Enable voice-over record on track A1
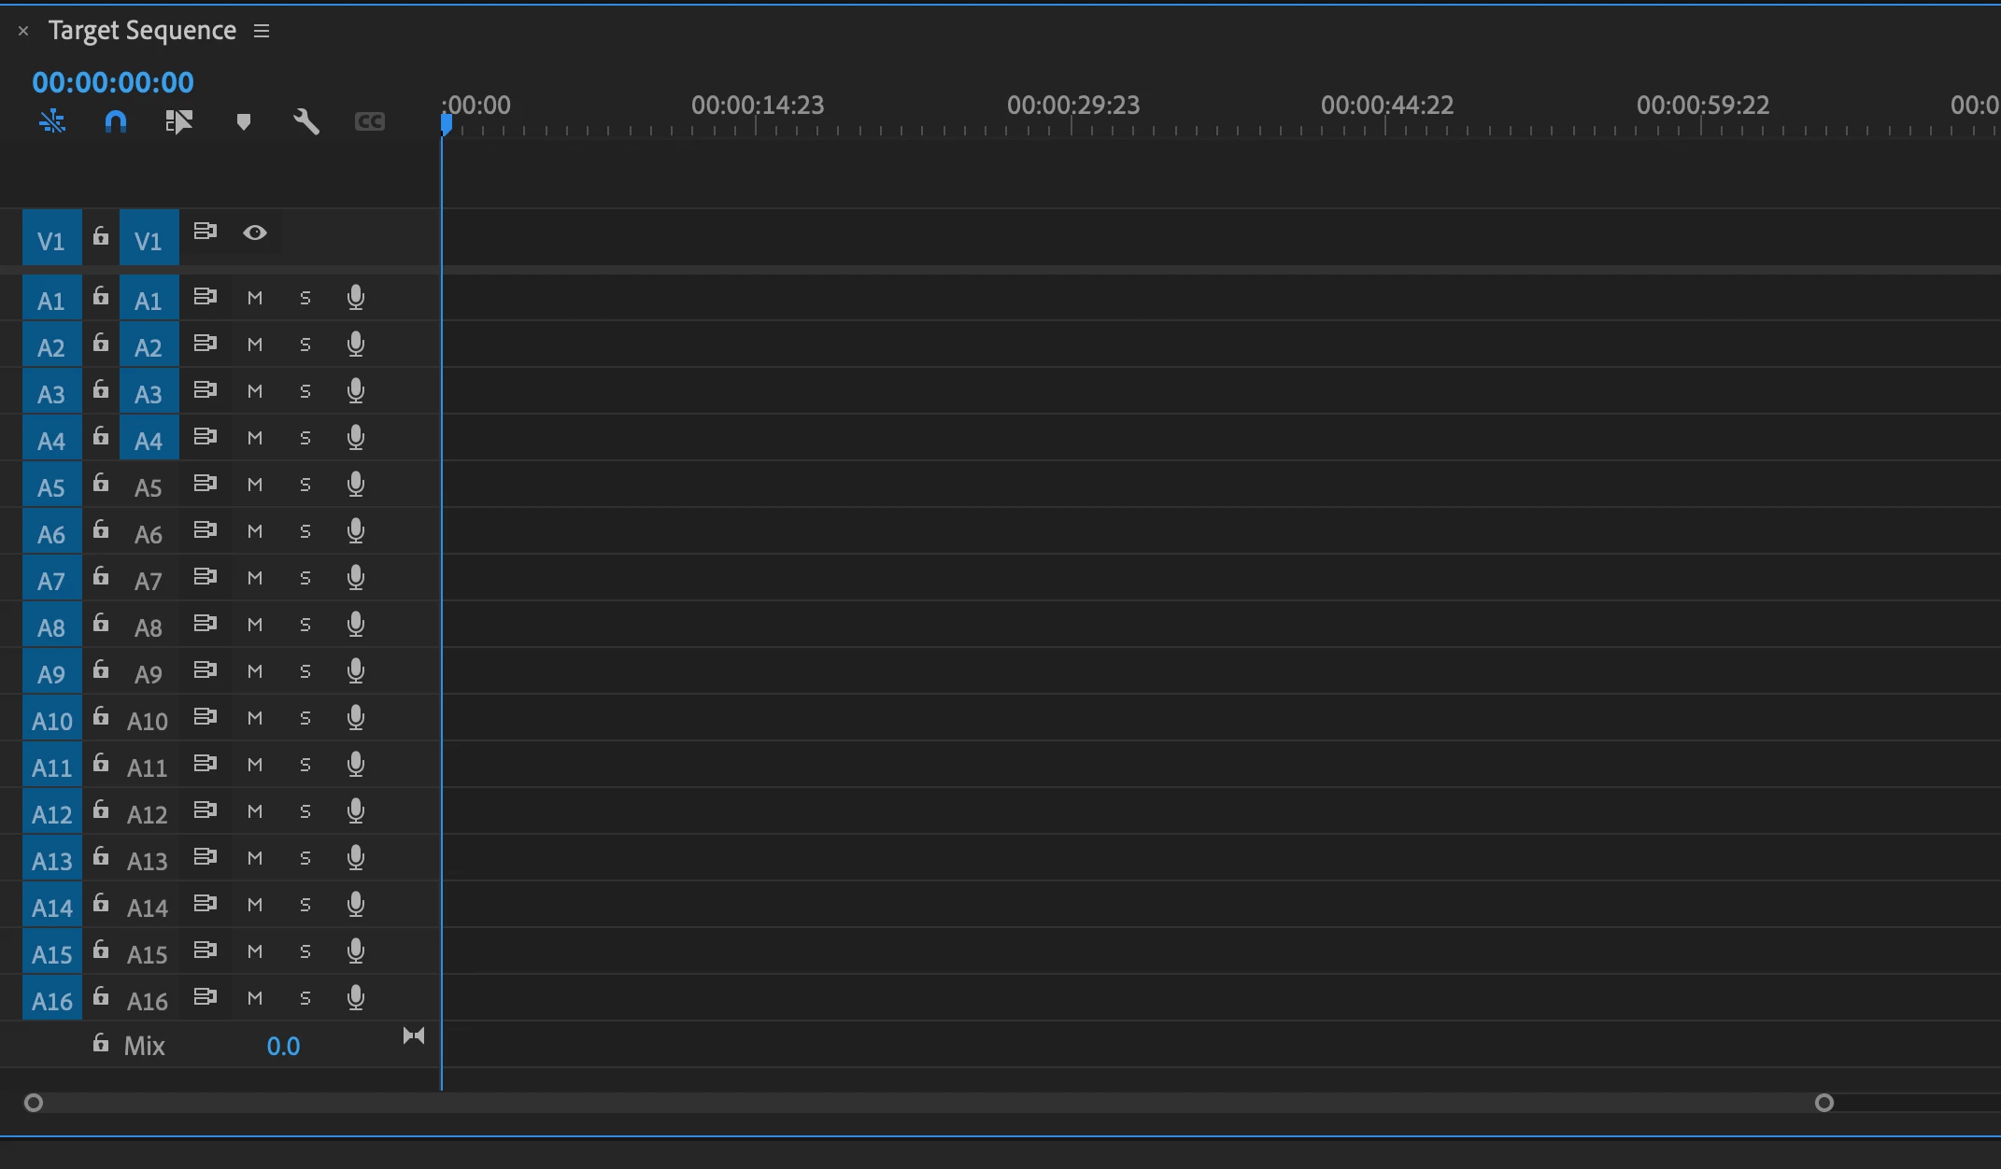This screenshot has width=2001, height=1169. [x=356, y=298]
